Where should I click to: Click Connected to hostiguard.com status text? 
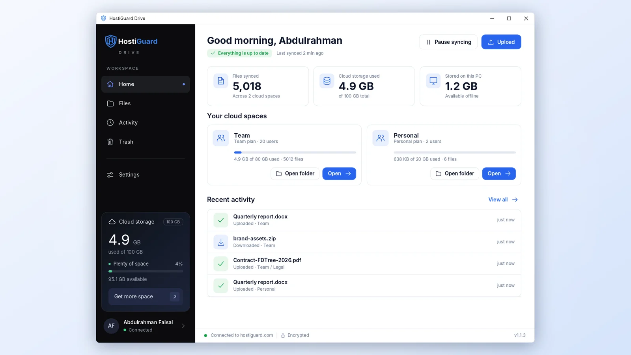pyautogui.click(x=242, y=335)
